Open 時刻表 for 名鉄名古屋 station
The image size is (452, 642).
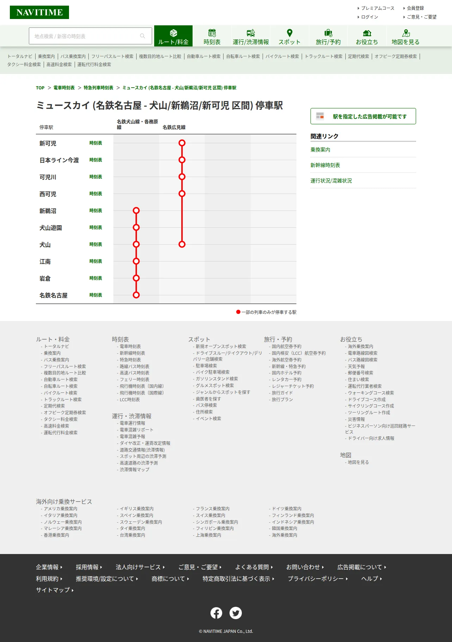[x=96, y=295]
